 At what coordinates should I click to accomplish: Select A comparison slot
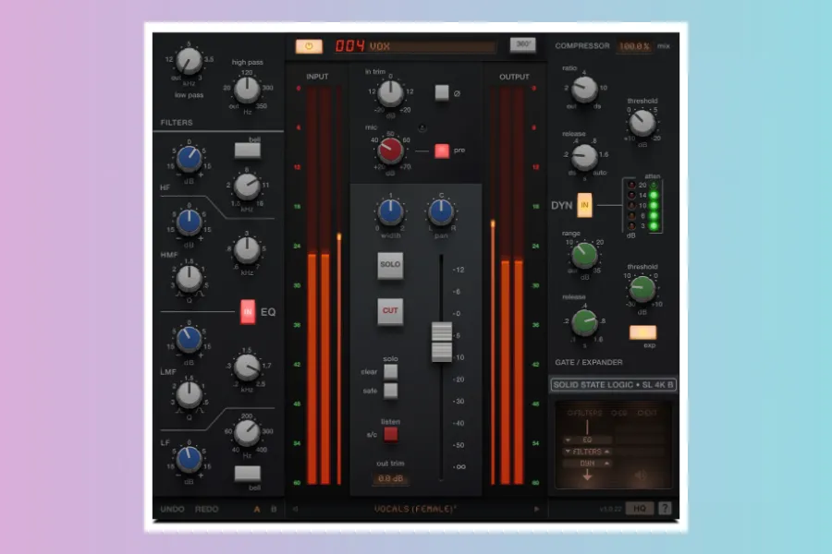point(257,509)
